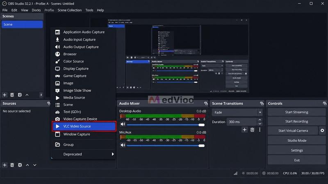Viewport: 328px width, 184px height.
Task: Undock the Scene Transitions panel
Action: pos(262,103)
